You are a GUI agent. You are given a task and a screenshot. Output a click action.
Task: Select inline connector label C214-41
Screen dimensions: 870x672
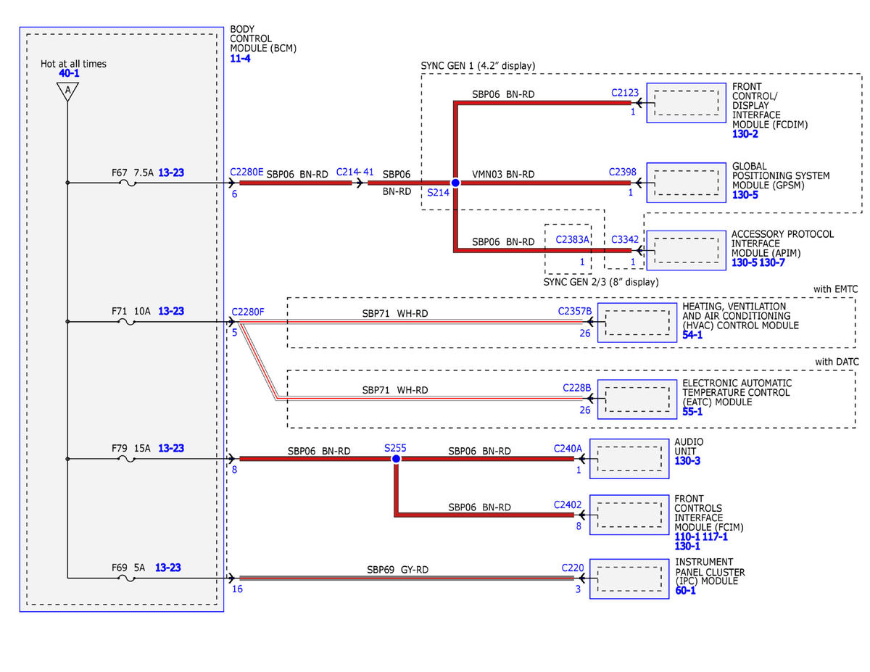(355, 173)
